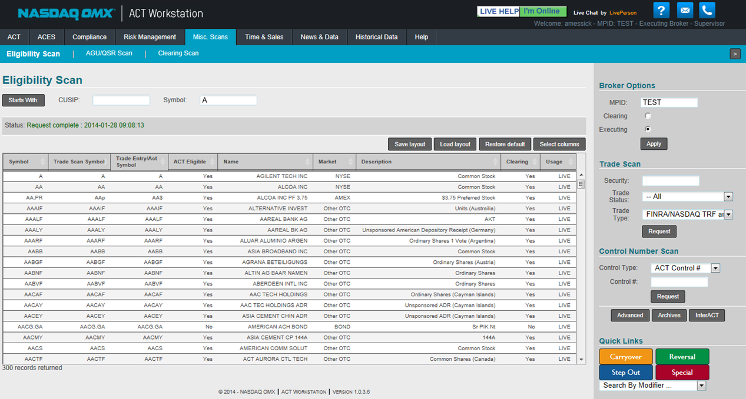Click the CUSIP input field
746x399 pixels.
(121, 100)
